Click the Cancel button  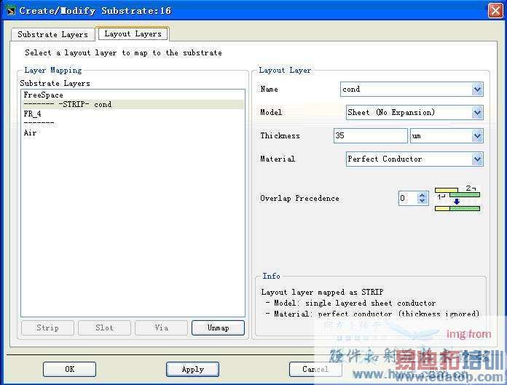[315, 369]
